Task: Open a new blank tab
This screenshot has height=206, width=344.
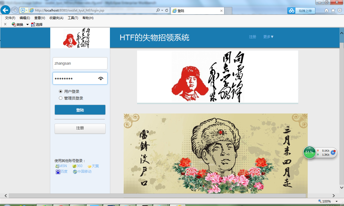Action: (228, 11)
